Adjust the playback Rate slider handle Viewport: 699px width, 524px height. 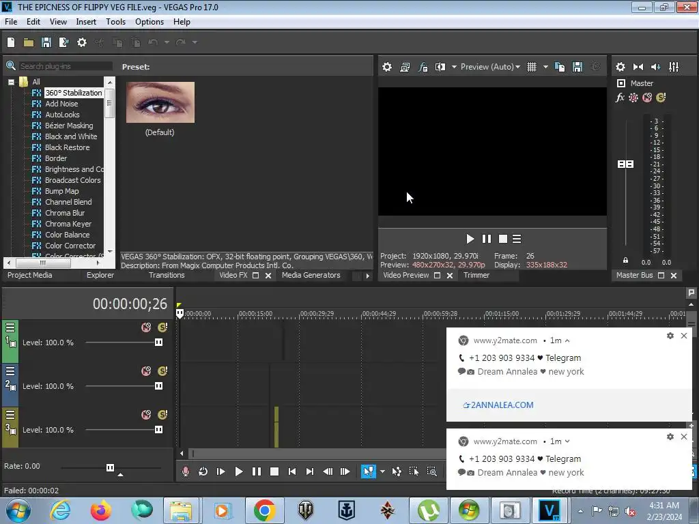tap(110, 467)
